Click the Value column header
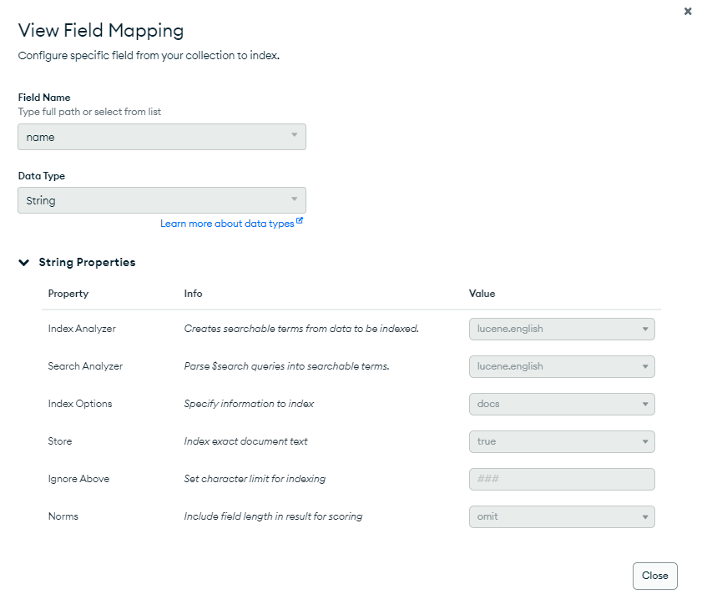Viewport: 707px width, 599px height. (482, 294)
